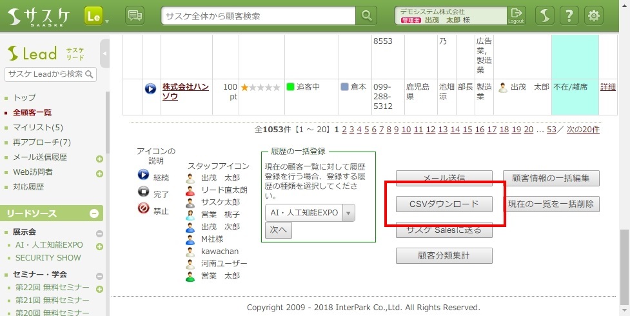Expand the メール送信履歴 plus icon
Viewport: 630px width, 316px height.
click(x=99, y=159)
